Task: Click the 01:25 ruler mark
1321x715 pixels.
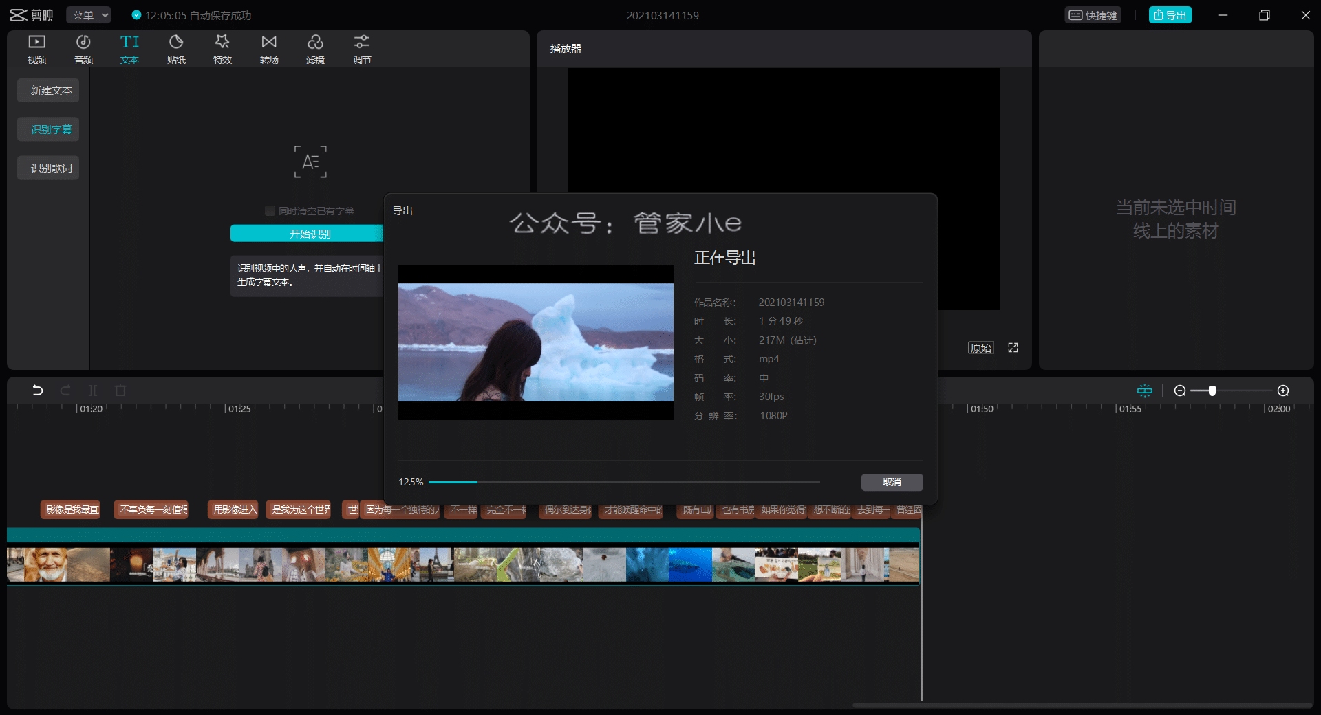Action: (239, 409)
